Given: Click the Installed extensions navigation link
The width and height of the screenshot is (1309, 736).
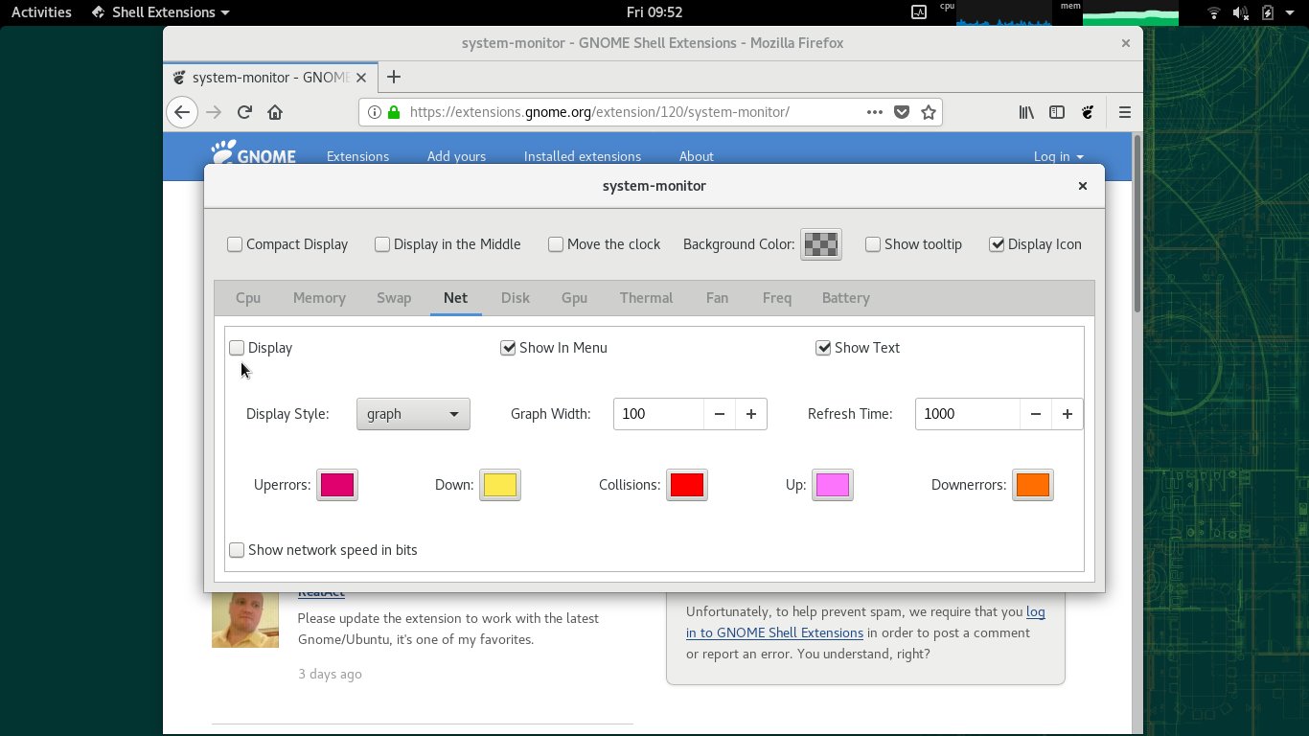Looking at the screenshot, I should pos(582,156).
